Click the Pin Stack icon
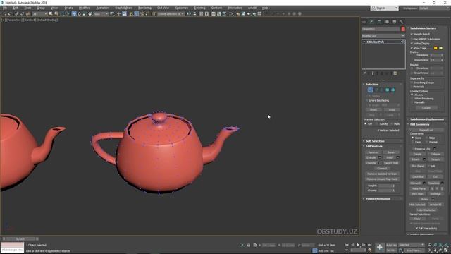Viewport: 451px width, 254px height. coord(364,73)
